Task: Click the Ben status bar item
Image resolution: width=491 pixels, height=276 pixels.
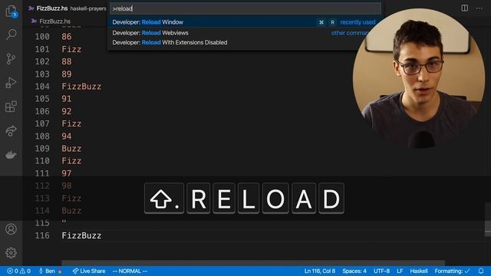Action: pyautogui.click(x=50, y=271)
